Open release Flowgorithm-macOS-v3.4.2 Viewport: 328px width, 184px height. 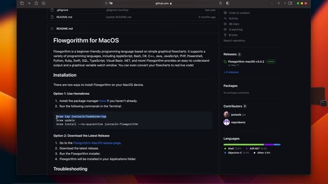pos(246,61)
